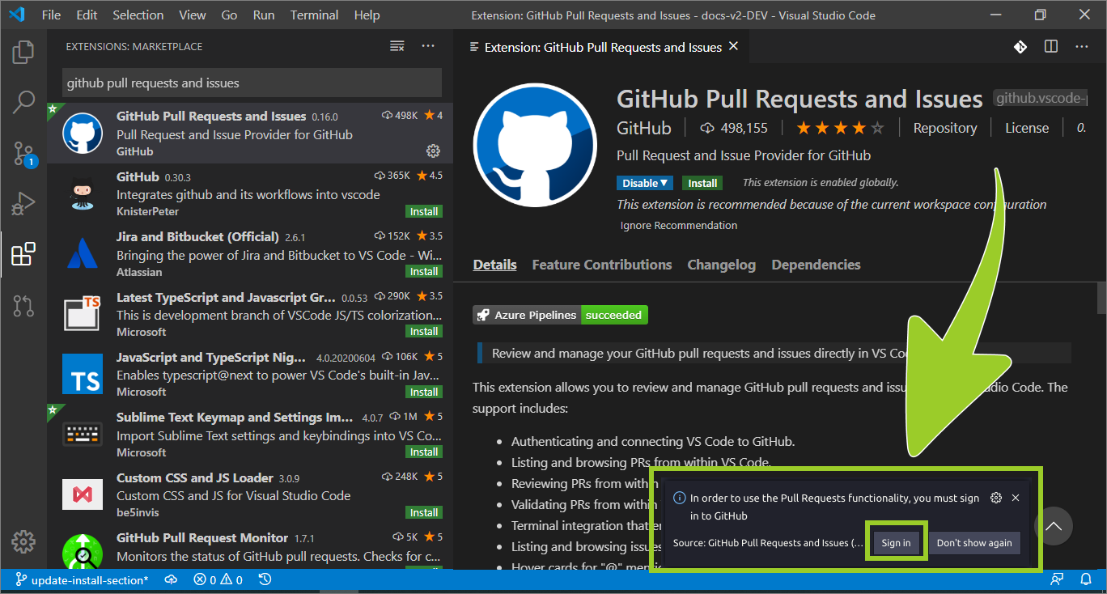Open editor More Actions ellipsis
This screenshot has height=594, width=1107.
[x=1082, y=47]
